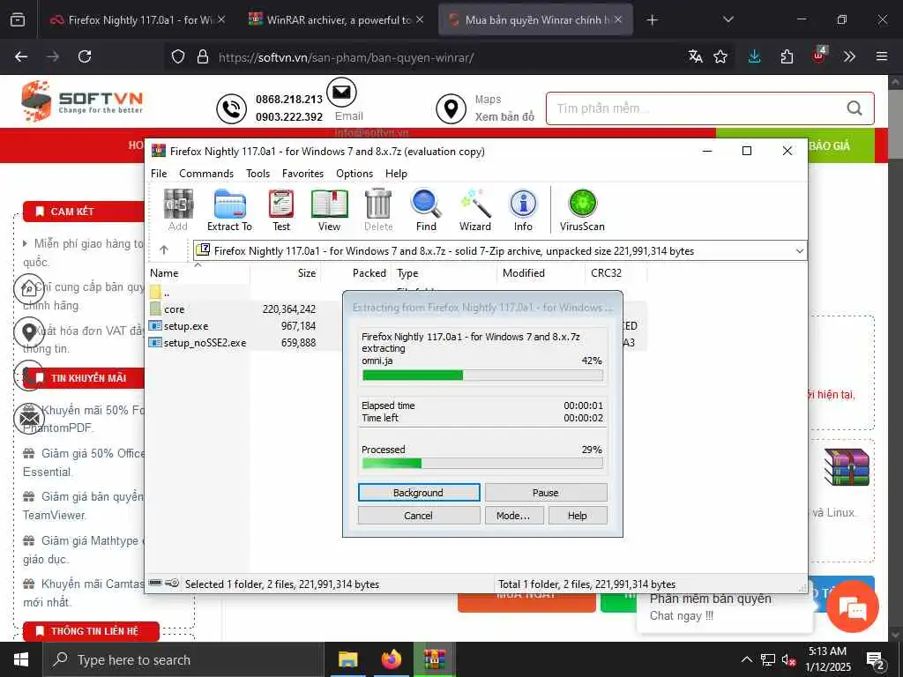Show hidden system tray icons
The image size is (903, 677).
tap(746, 659)
